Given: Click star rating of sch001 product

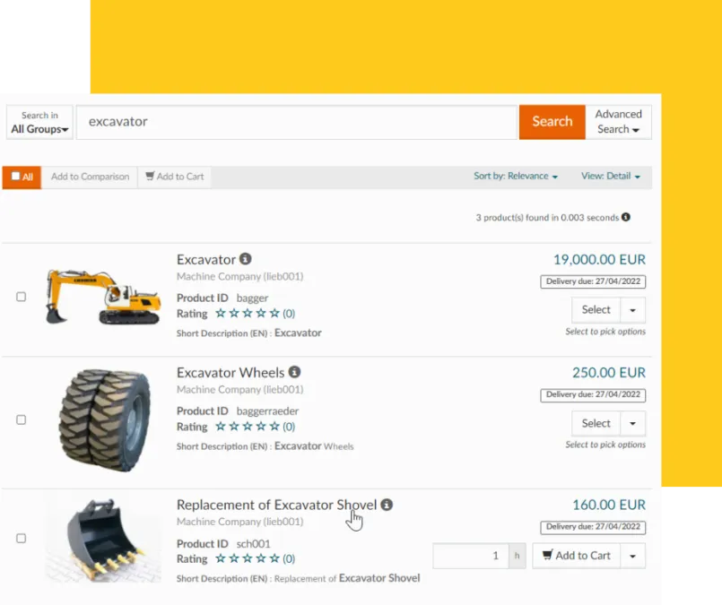Looking at the screenshot, I should [248, 558].
